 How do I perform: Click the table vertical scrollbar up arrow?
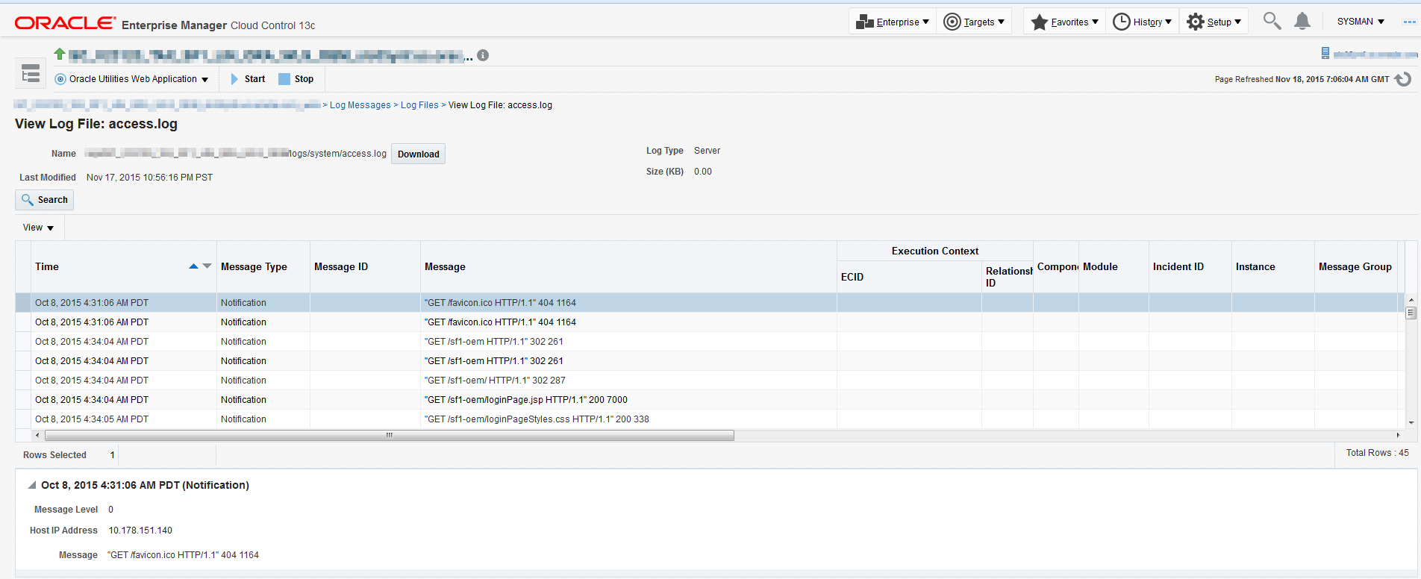(1411, 300)
